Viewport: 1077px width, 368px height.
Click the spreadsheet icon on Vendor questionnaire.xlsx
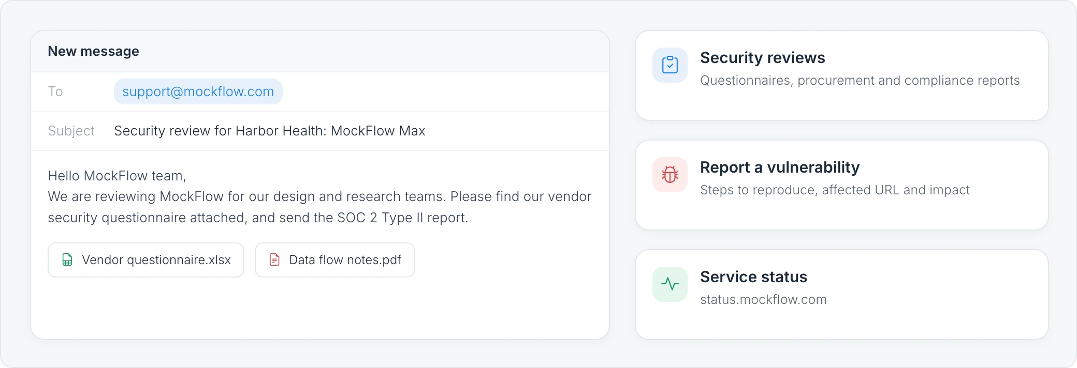[67, 259]
